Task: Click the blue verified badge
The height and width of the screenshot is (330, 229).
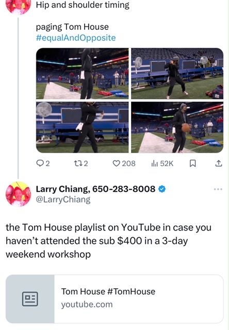Action: click(162, 189)
